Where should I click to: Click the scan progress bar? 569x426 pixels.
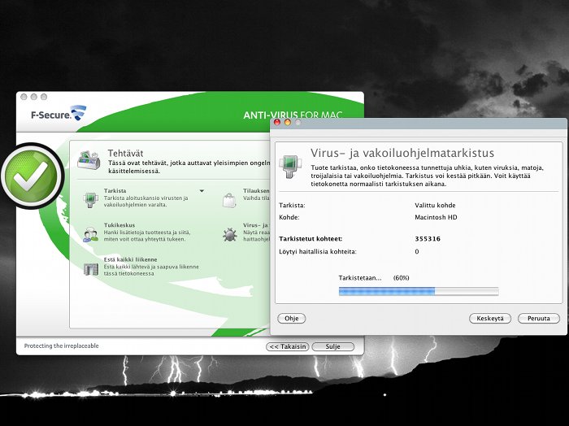pyautogui.click(x=419, y=291)
